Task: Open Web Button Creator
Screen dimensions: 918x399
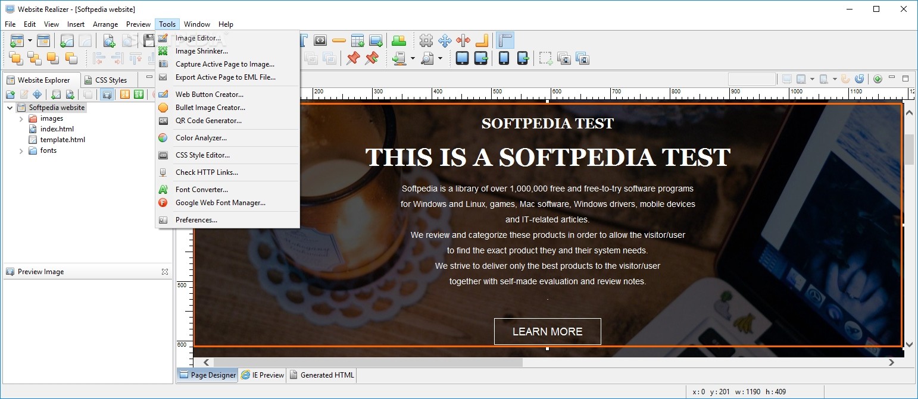Action: (x=227, y=95)
